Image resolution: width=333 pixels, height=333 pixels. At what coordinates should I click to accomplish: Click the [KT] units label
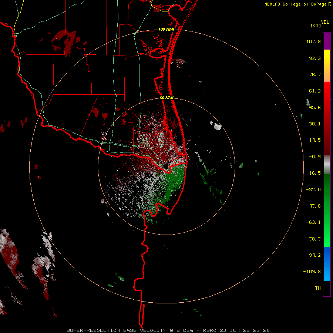(x=316, y=26)
